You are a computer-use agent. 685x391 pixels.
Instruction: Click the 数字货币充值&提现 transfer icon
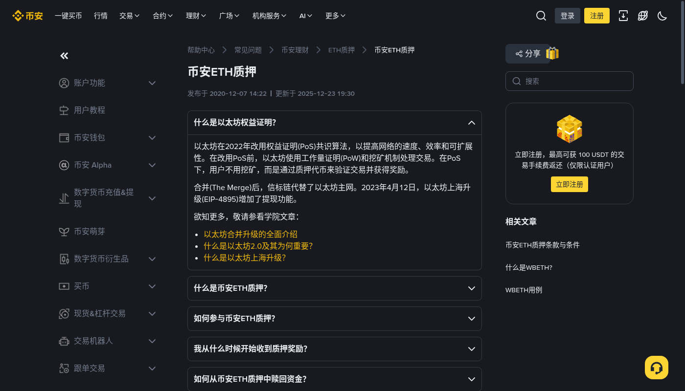click(64, 198)
